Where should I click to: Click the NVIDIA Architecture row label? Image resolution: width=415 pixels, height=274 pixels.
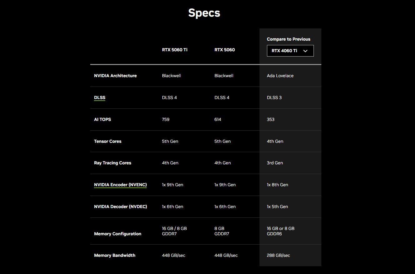pyautogui.click(x=115, y=76)
